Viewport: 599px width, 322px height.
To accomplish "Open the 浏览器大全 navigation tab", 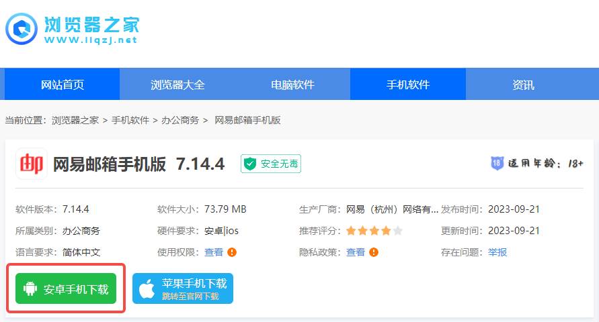I will point(177,85).
